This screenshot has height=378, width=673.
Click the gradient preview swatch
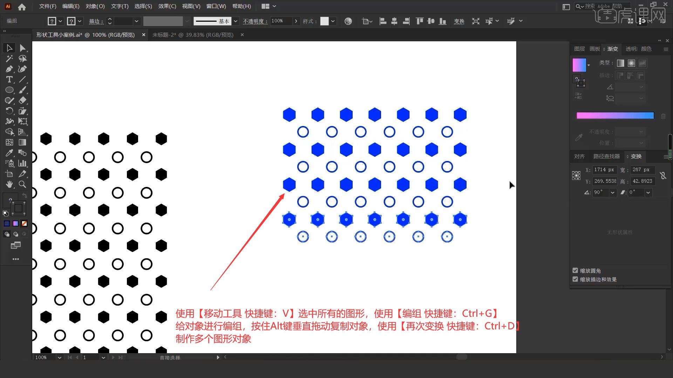579,65
